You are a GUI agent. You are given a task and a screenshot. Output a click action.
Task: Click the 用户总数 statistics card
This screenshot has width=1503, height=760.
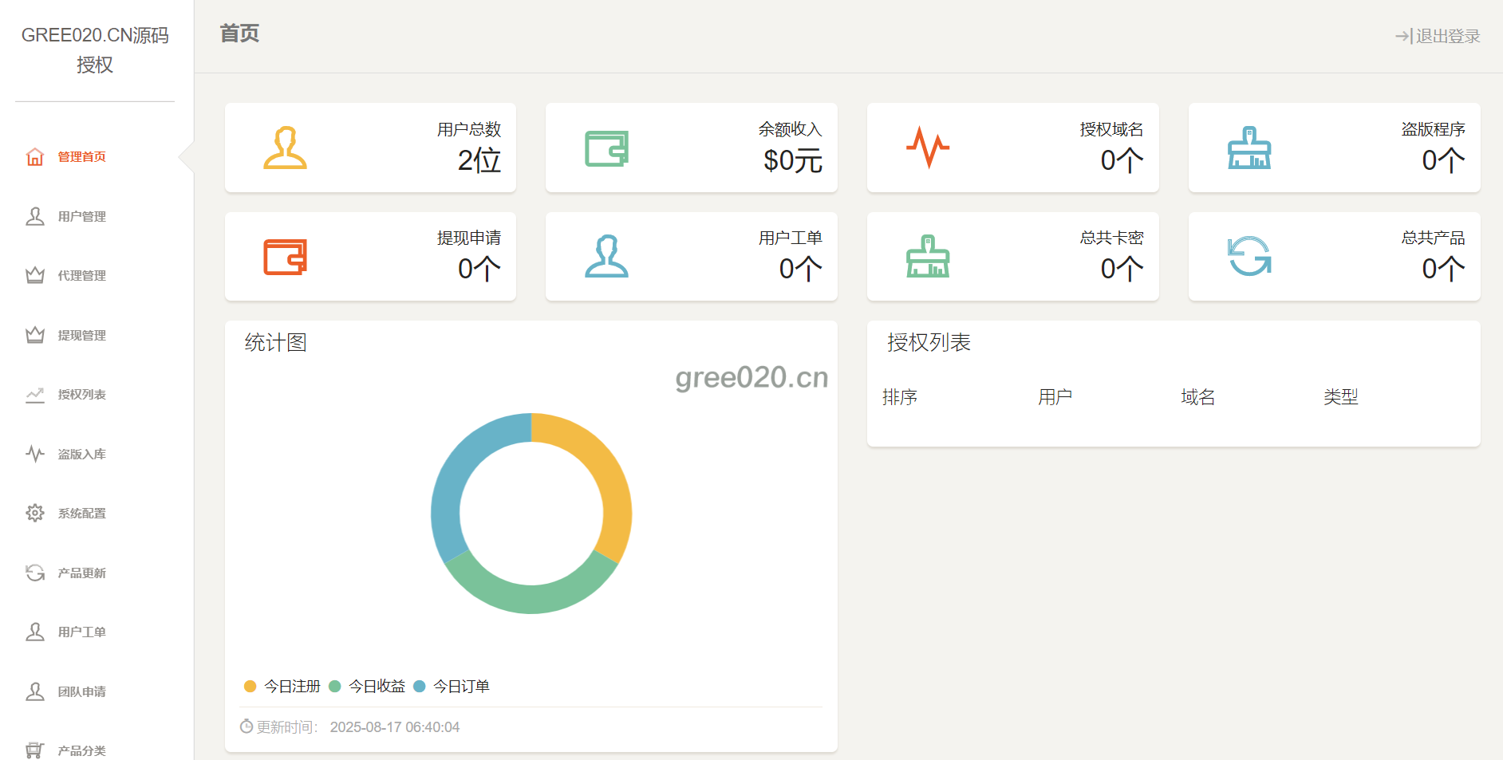370,148
